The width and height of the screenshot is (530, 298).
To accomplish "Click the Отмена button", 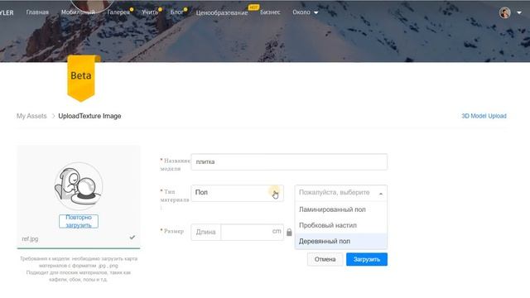I will tap(325, 259).
